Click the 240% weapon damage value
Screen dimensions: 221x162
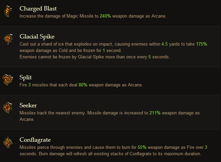(x=105, y=16)
